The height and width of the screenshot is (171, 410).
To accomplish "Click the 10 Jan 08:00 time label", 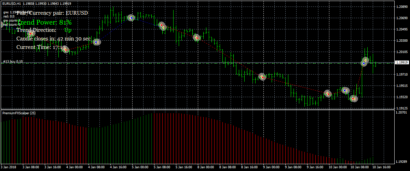I will (x=359, y=168).
